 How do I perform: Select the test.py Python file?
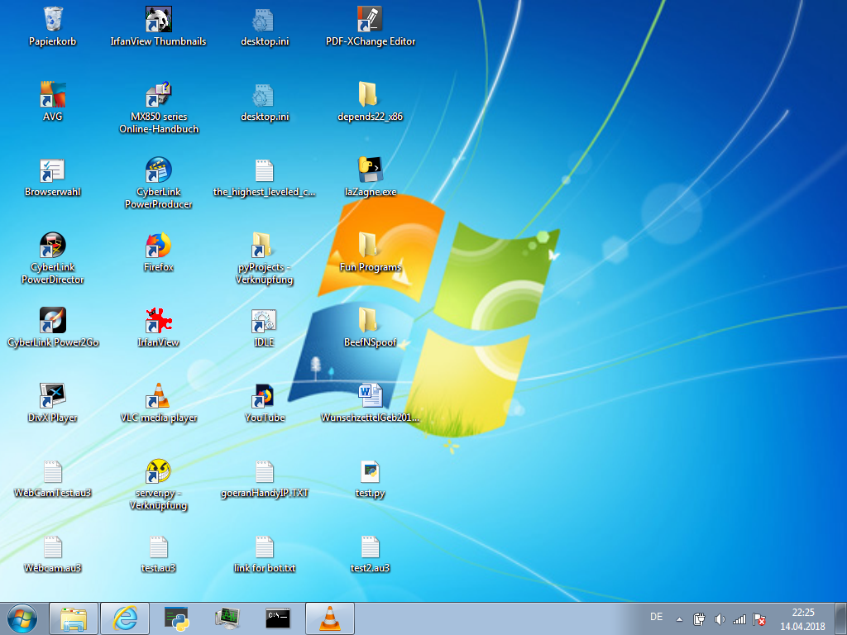370,478
